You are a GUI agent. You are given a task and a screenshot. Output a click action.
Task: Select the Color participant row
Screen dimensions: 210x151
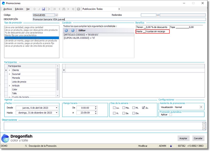click(33, 90)
